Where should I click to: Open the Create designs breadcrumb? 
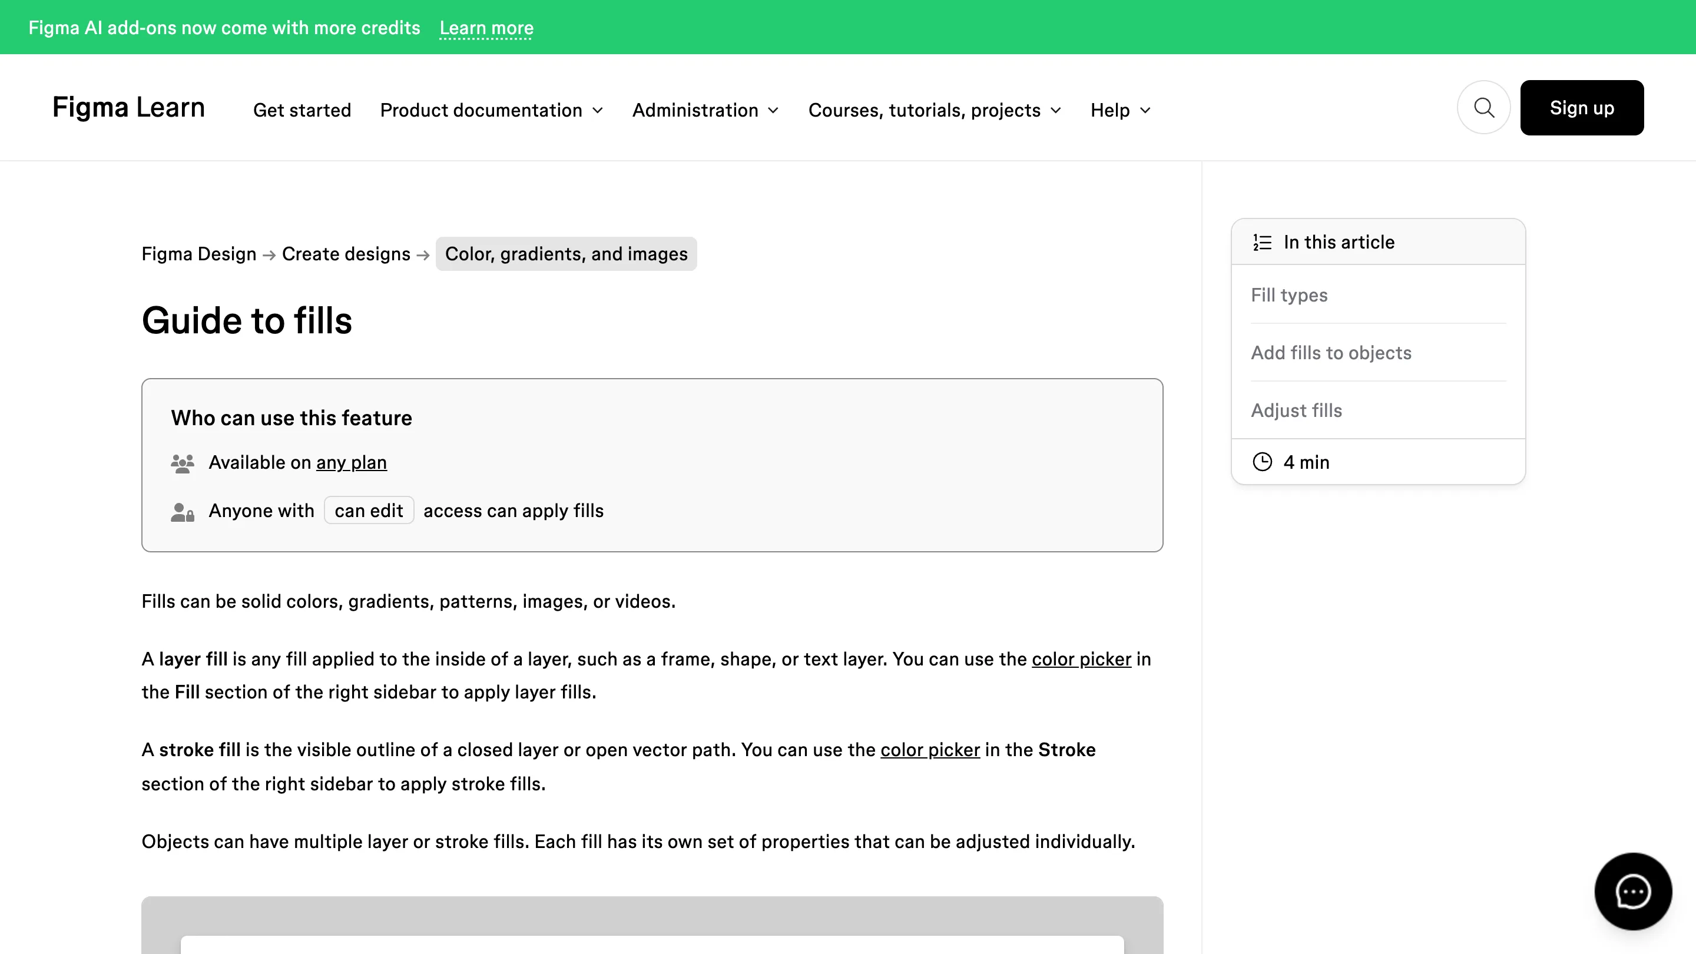[346, 254]
